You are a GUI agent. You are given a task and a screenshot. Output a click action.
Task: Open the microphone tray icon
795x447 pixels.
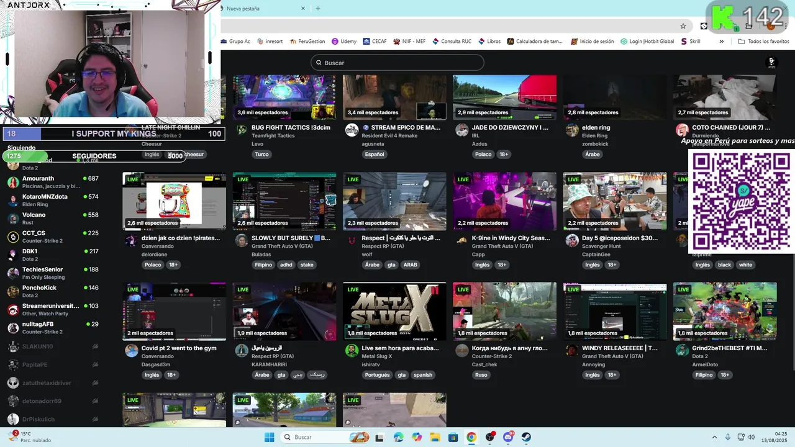728,437
